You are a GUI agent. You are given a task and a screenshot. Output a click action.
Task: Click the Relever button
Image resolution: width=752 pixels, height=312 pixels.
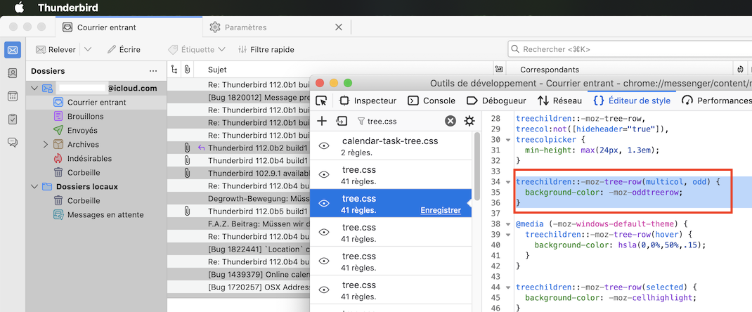56,49
